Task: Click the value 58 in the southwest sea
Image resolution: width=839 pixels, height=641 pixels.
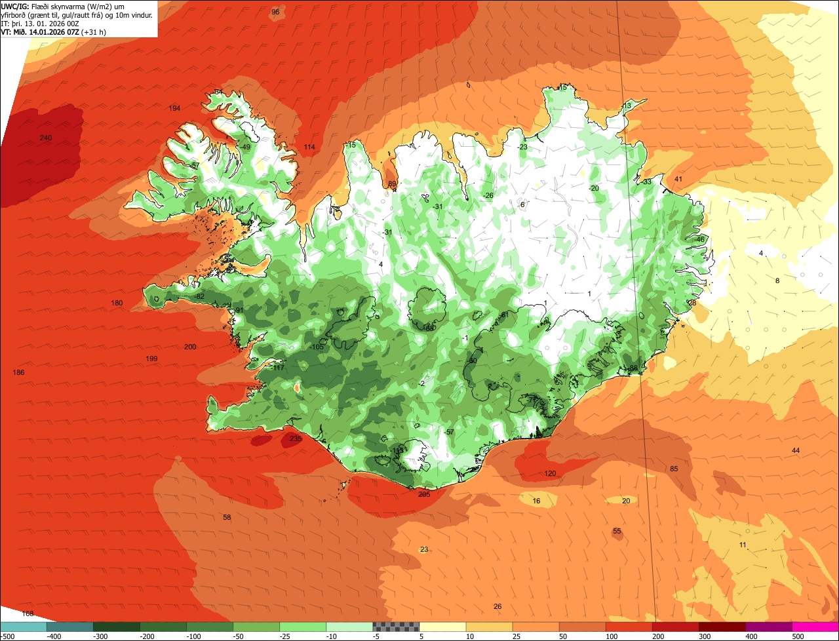Action: pyautogui.click(x=227, y=517)
